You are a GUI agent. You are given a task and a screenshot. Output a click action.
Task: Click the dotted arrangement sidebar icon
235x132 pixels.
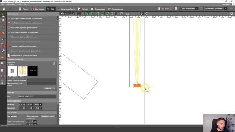point(3,82)
